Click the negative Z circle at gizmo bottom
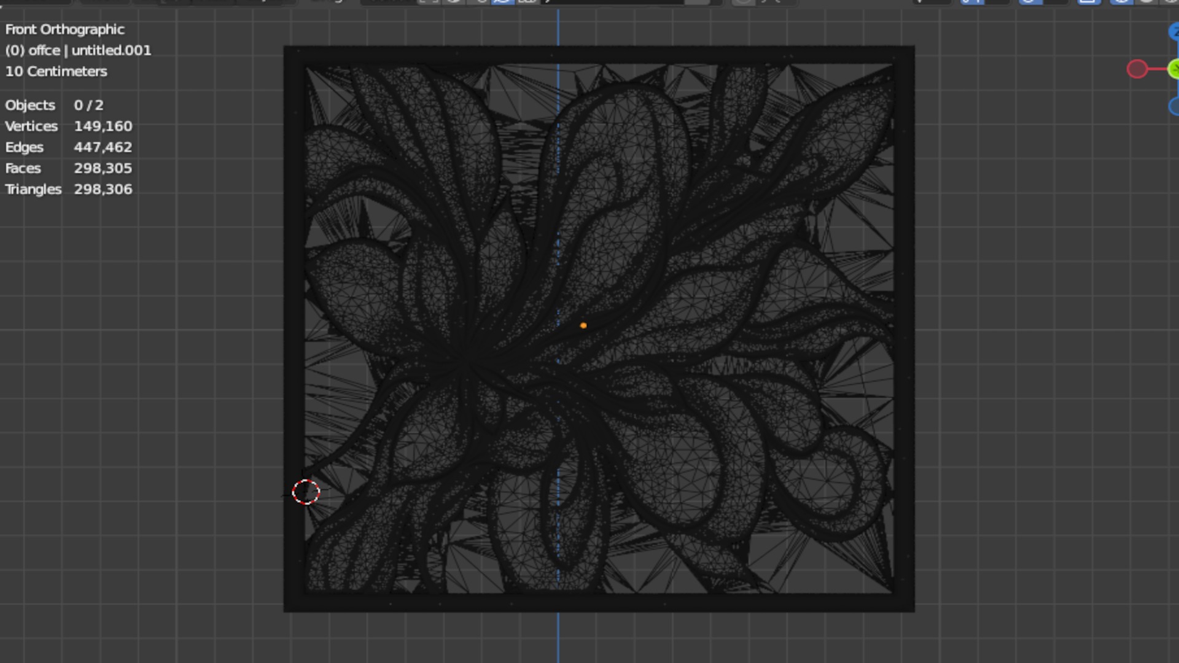 (1174, 107)
